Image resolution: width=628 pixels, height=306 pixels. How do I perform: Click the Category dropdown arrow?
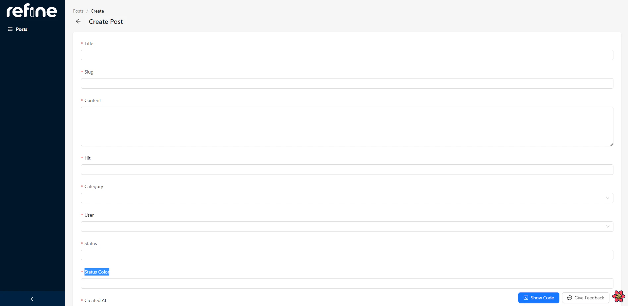(x=608, y=198)
